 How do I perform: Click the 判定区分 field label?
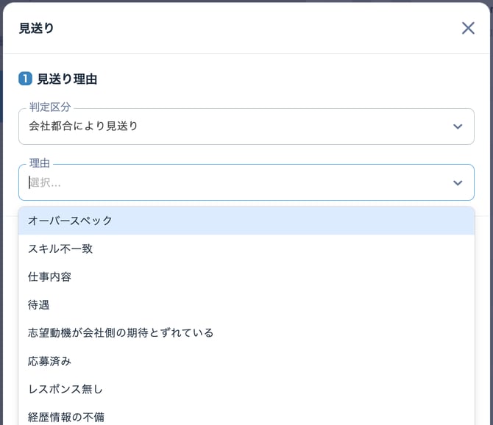point(50,107)
